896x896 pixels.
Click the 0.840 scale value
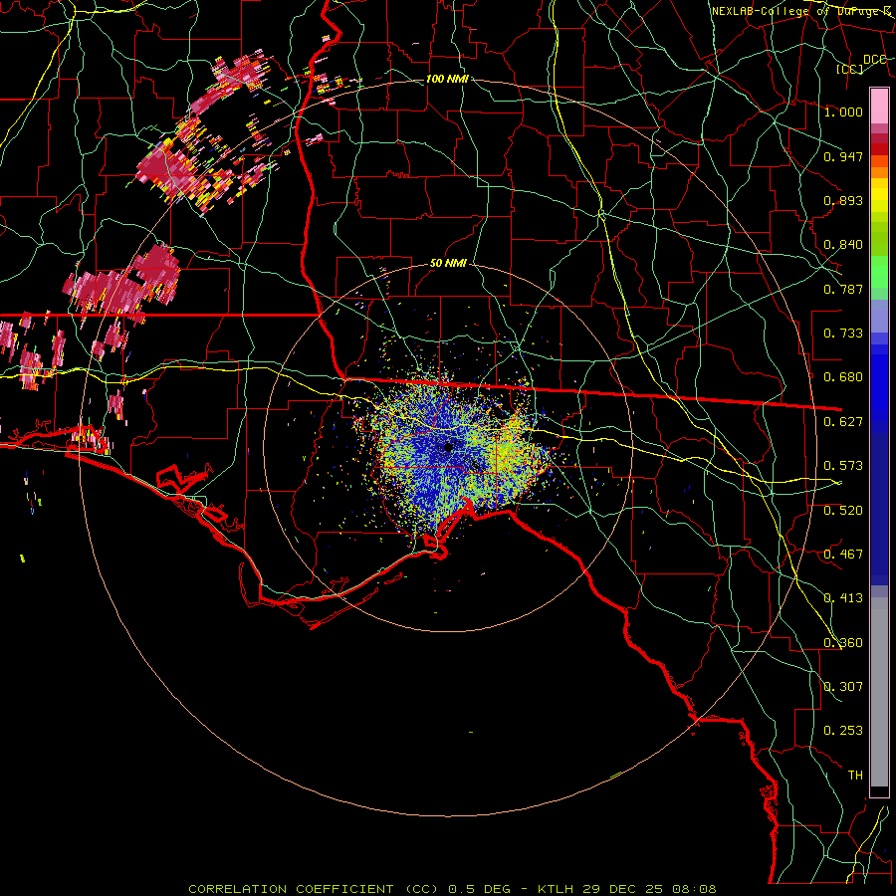(x=843, y=245)
